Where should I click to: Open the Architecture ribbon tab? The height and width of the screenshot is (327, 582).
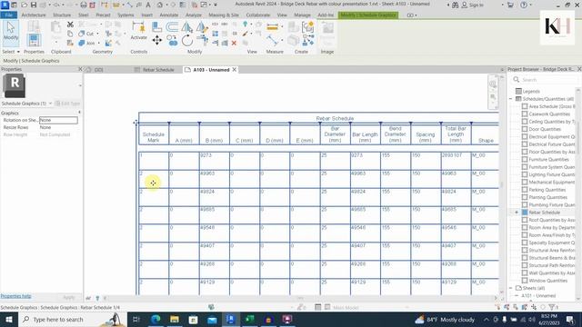(x=34, y=15)
